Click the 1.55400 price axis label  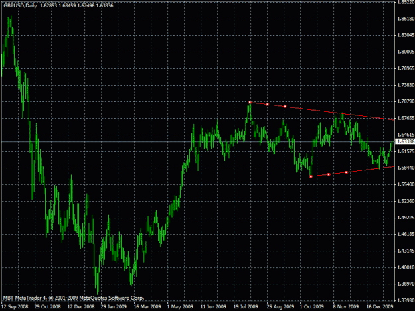pyautogui.click(x=406, y=184)
